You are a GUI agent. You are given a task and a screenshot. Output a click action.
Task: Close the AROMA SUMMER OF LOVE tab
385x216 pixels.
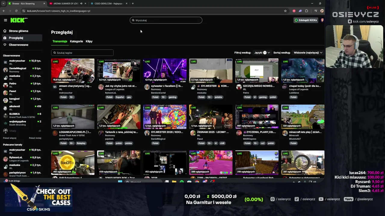click(85, 4)
